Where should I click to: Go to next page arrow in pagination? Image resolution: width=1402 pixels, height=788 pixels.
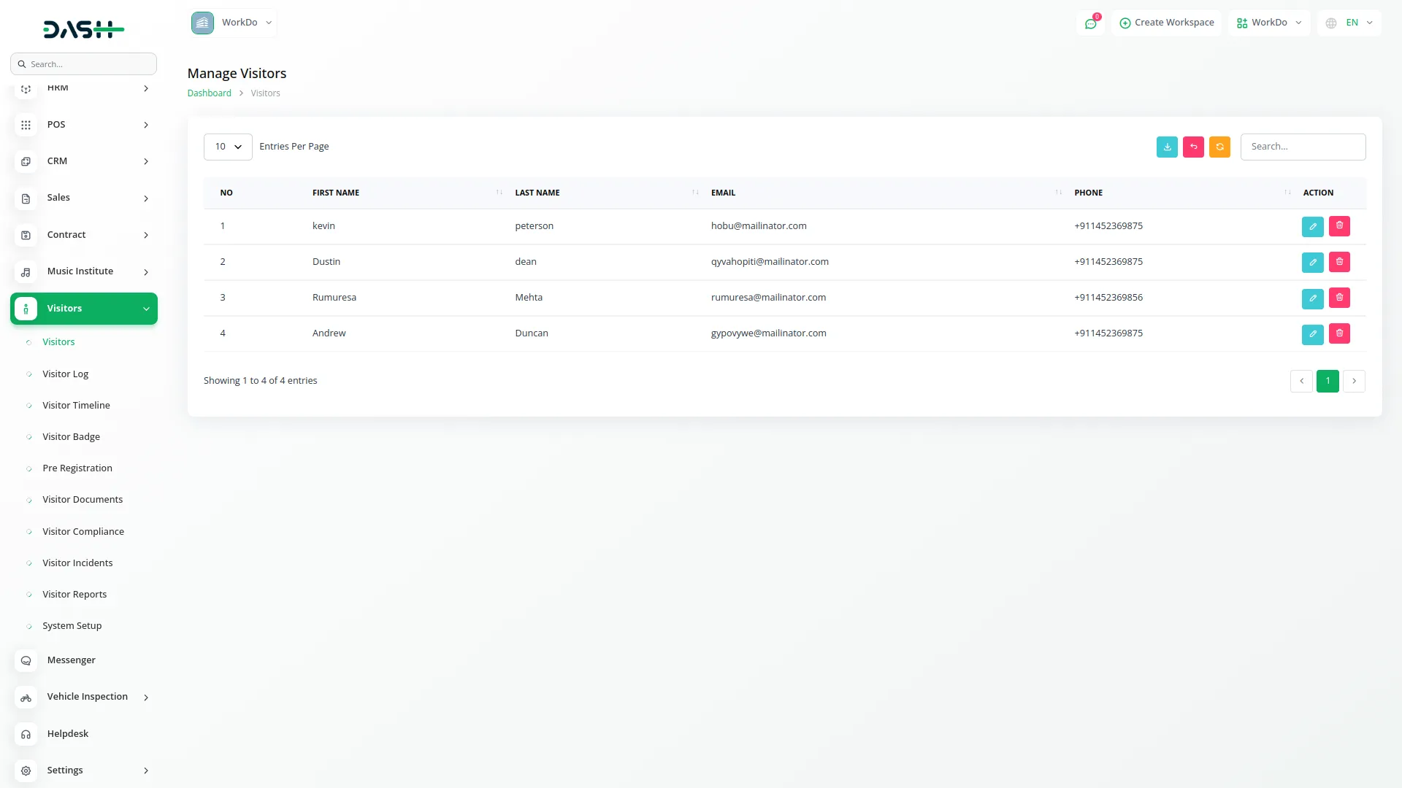point(1354,381)
